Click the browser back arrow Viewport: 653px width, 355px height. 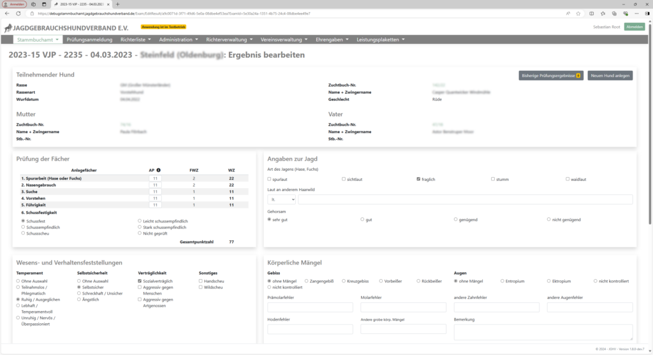click(7, 13)
